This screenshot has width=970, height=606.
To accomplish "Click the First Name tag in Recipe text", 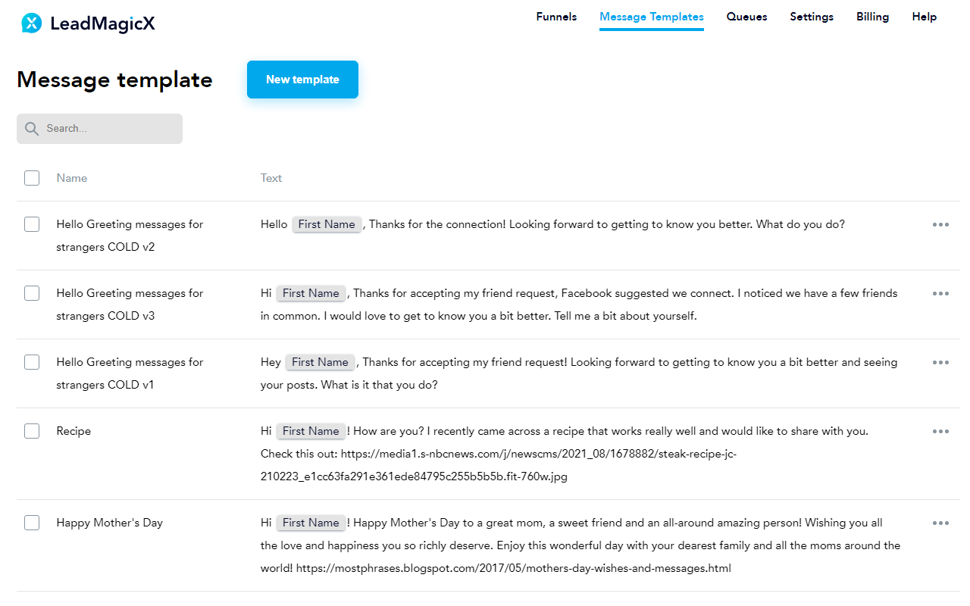I will (311, 431).
